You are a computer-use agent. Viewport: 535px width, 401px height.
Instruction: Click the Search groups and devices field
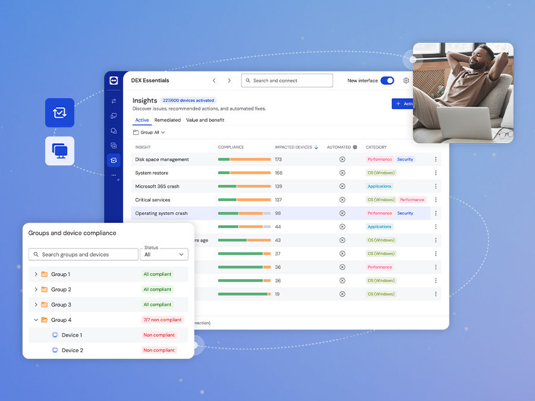coord(83,254)
